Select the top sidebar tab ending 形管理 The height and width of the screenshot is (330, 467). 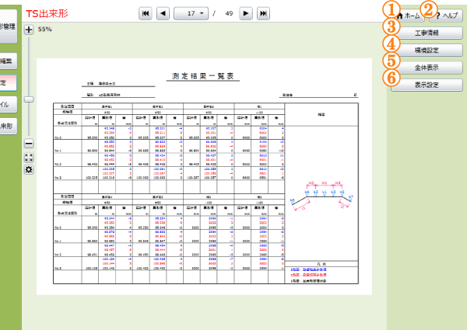click(9, 26)
